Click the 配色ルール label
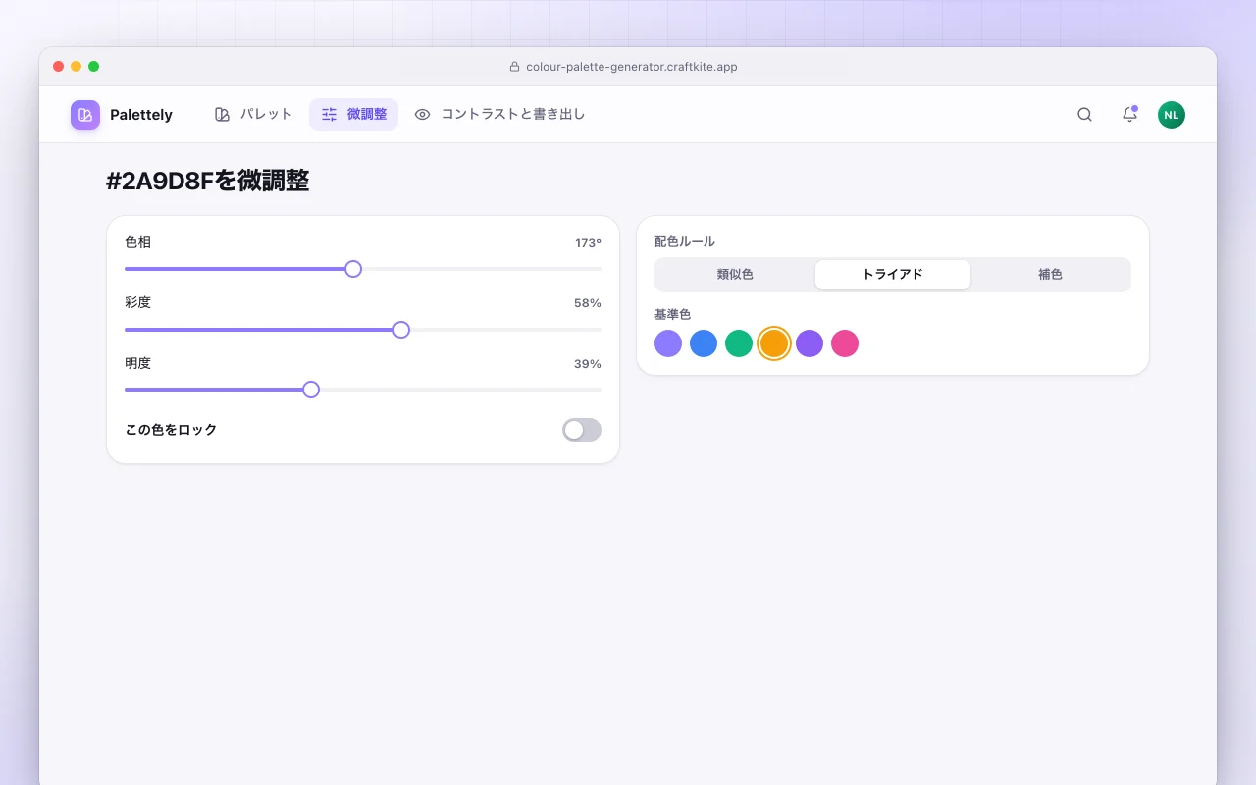This screenshot has height=785, width=1256. click(x=685, y=241)
